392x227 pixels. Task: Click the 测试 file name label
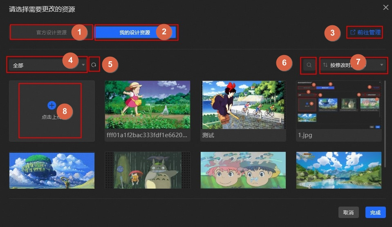pyautogui.click(x=208, y=135)
